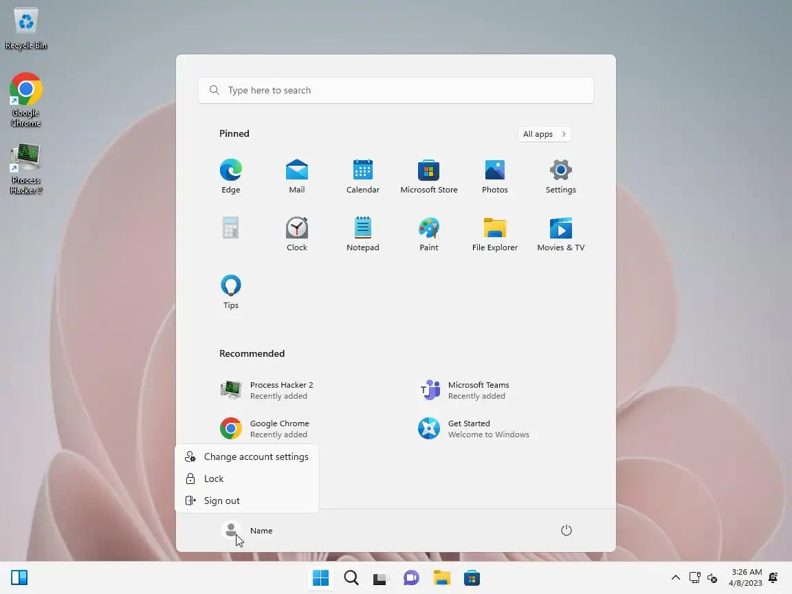Expand the All apps list
Image resolution: width=792 pixels, height=594 pixels.
click(x=544, y=134)
